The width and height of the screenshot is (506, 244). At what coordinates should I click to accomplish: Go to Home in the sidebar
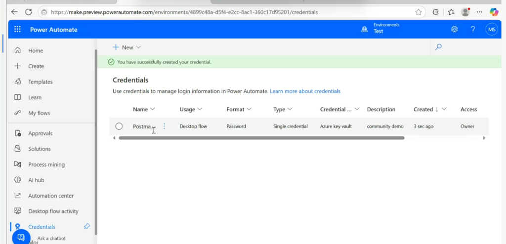[x=36, y=51]
